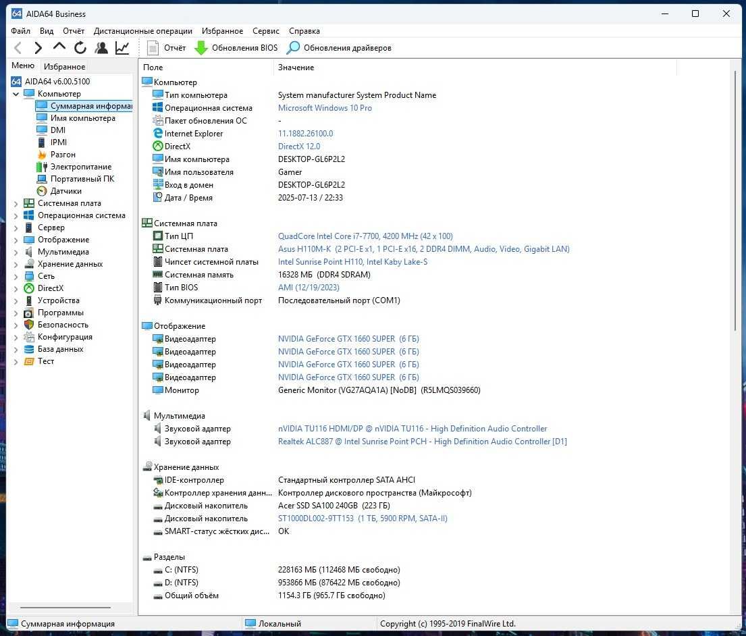
Task: Open the Избранное menu in the menu bar
Action: 222,31
